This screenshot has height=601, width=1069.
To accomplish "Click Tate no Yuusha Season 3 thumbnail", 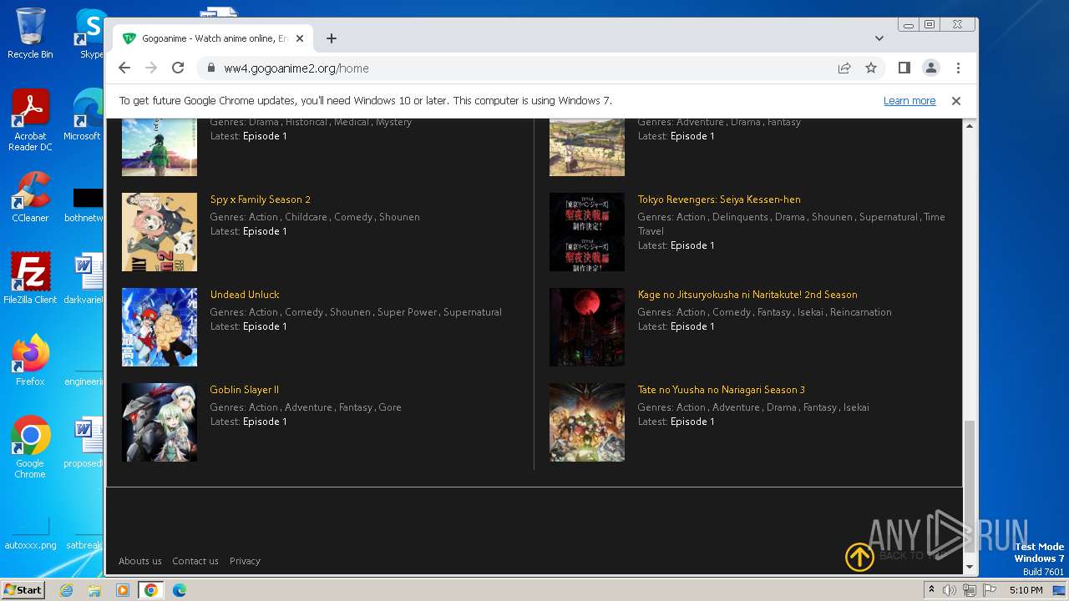I will click(587, 422).
